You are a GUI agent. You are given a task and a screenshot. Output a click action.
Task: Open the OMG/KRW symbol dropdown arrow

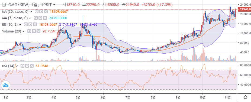[x=54, y=5]
